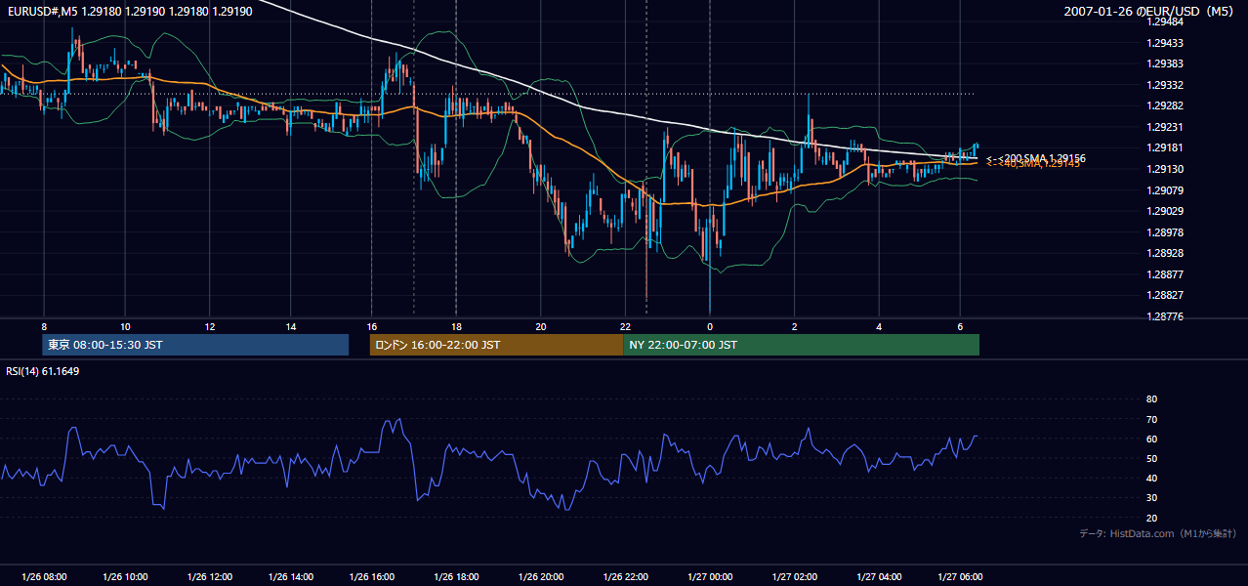Select the London 16:00-22:00 JST session bar
Viewport: 1248px width, 586px height.
496,345
